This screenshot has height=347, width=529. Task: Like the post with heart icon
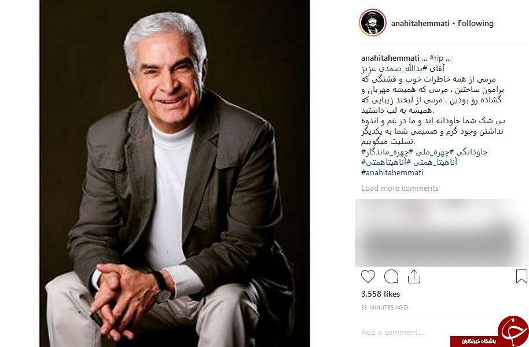click(368, 276)
